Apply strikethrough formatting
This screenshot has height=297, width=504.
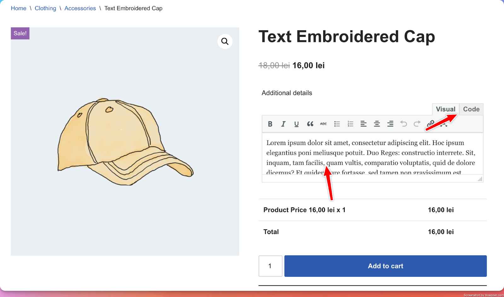tap(323, 124)
